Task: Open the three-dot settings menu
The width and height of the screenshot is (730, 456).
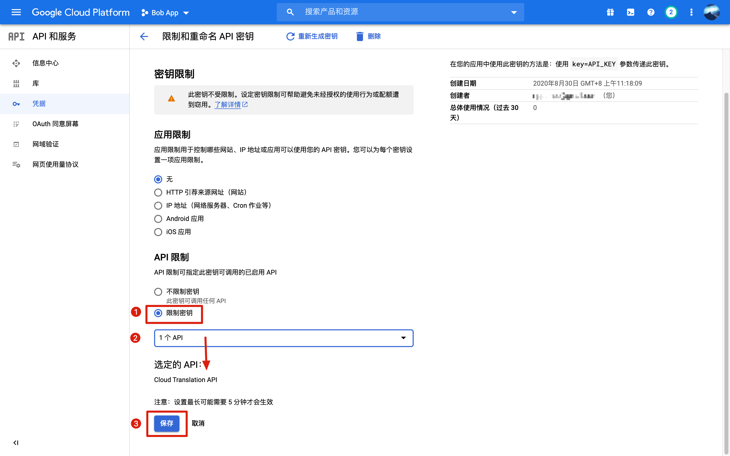Action: (x=691, y=12)
